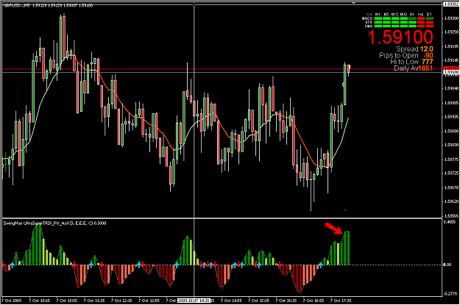This screenshot has width=460, height=305.
Task: Click the 1.59300 level on price axis
Action: tap(451, 18)
